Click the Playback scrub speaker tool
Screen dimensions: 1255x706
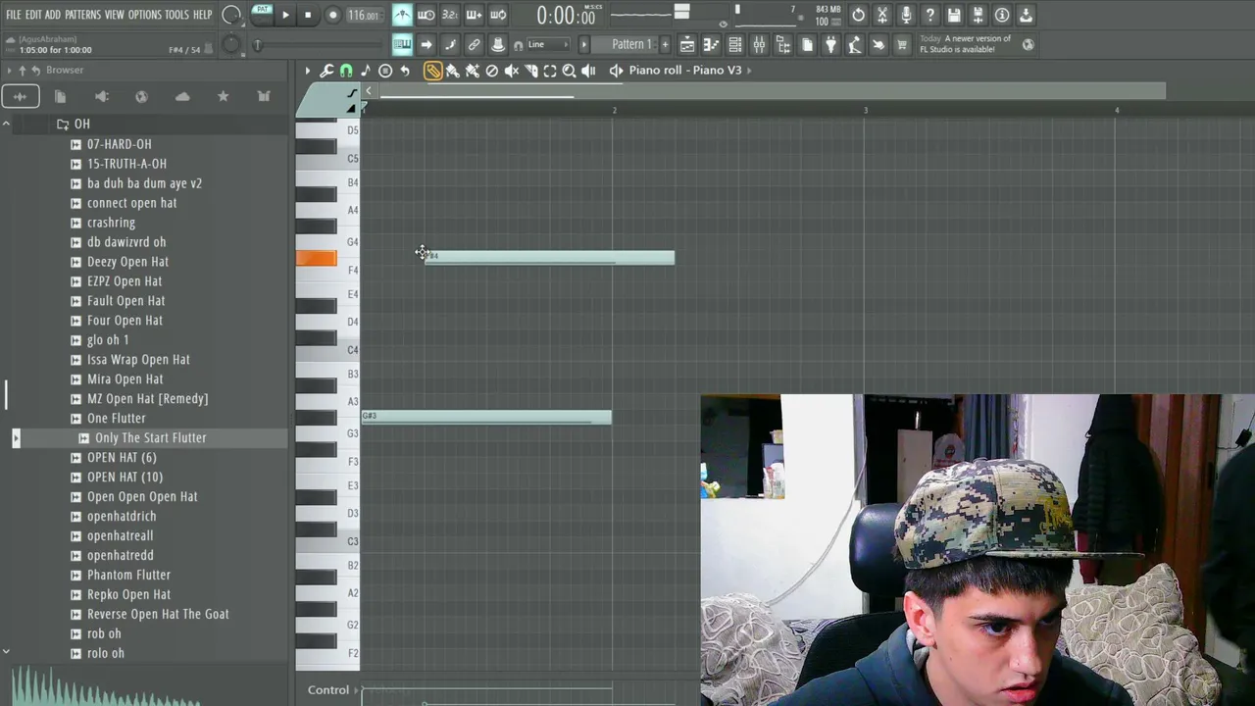[588, 71]
